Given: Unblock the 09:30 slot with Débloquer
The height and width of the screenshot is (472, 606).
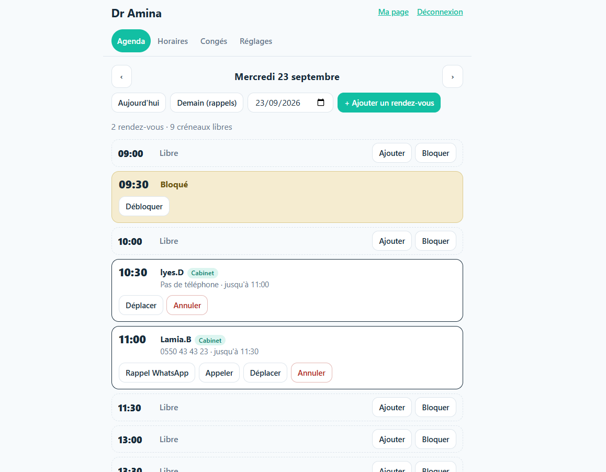Looking at the screenshot, I should click(x=144, y=206).
